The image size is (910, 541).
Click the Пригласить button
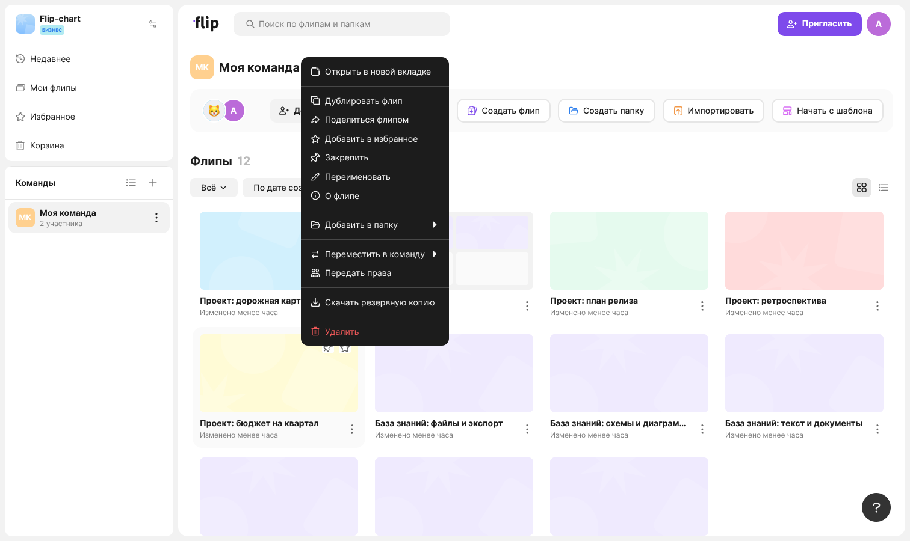[x=819, y=24]
